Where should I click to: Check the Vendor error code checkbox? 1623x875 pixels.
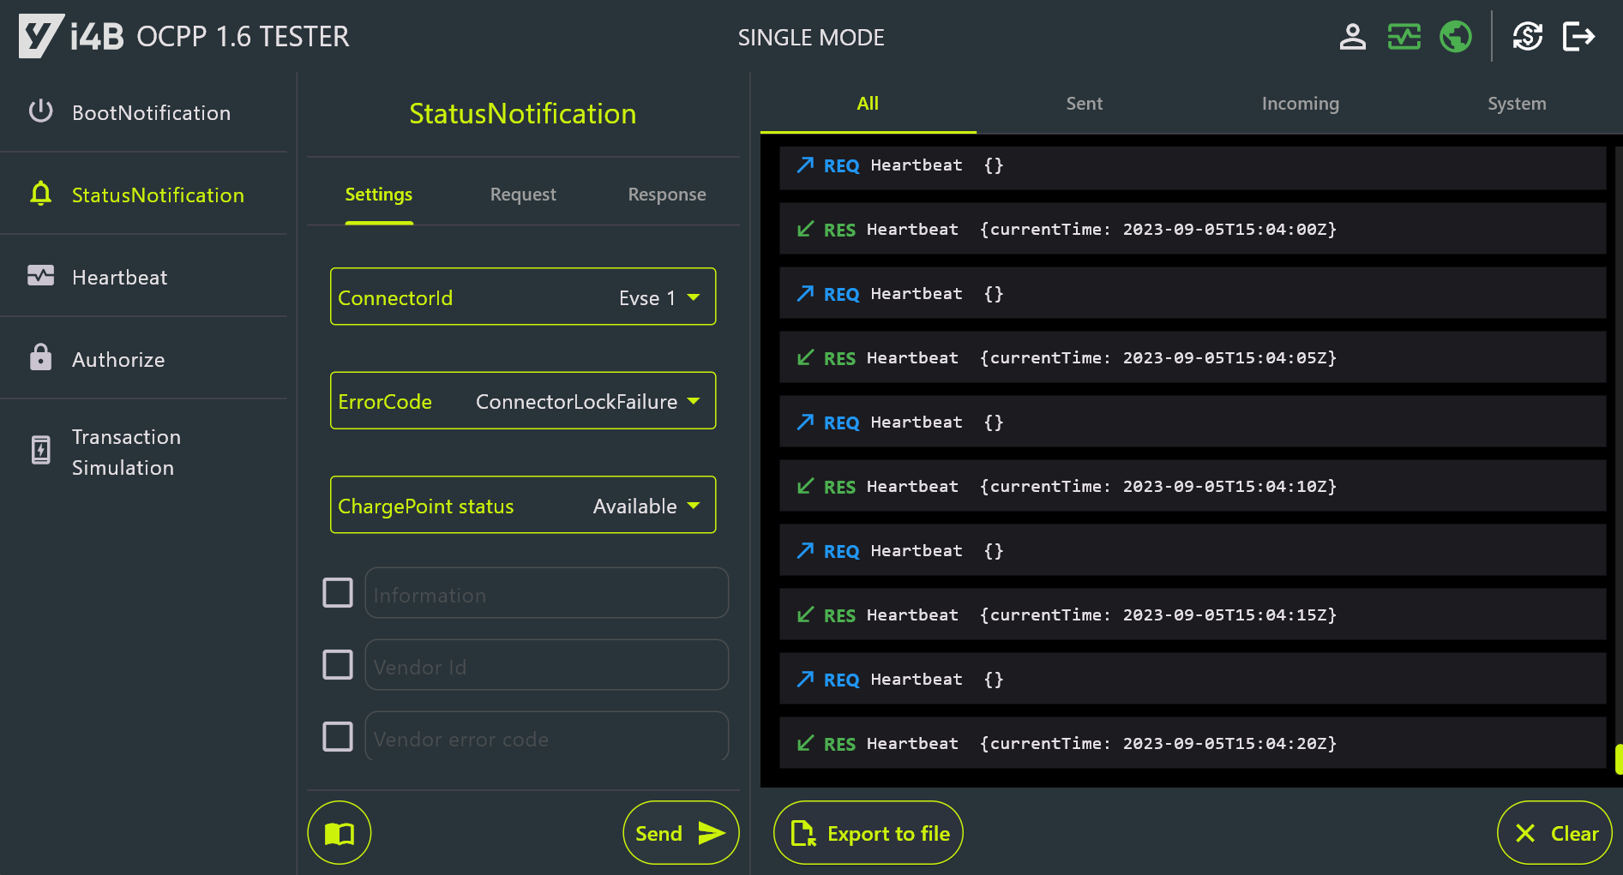(338, 736)
